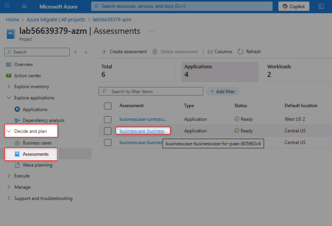Click Home breadcrumb link
Image resolution: width=332 pixels, height=226 pixels.
click(13, 20)
